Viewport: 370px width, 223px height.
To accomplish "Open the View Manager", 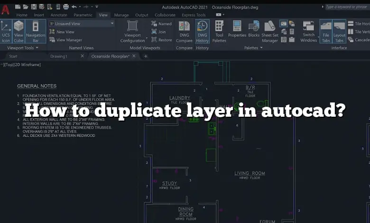I will pos(69,40).
